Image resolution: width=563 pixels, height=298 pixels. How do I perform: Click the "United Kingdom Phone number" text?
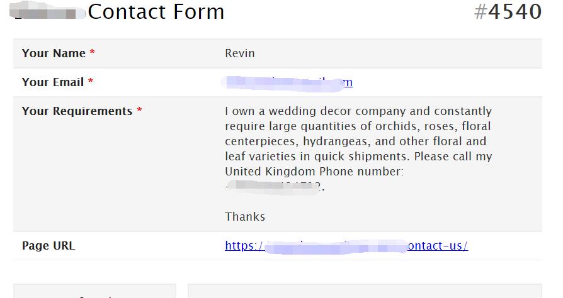(314, 172)
